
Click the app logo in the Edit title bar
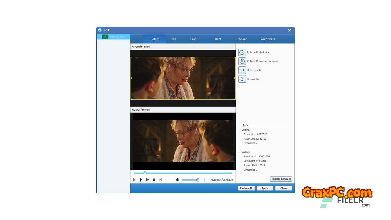point(100,30)
